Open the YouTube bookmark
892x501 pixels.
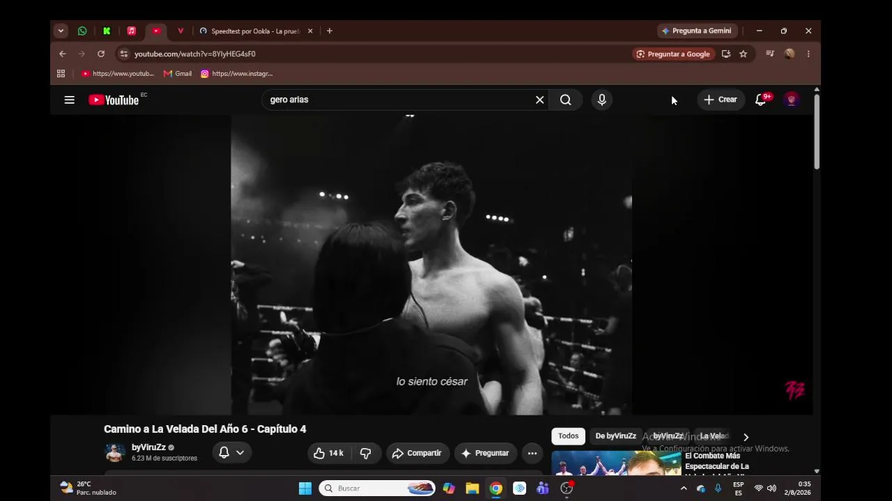click(118, 73)
